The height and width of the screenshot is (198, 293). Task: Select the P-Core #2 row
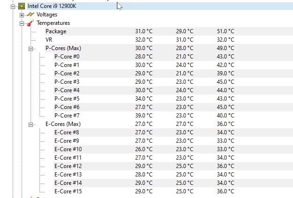pyautogui.click(x=173, y=73)
